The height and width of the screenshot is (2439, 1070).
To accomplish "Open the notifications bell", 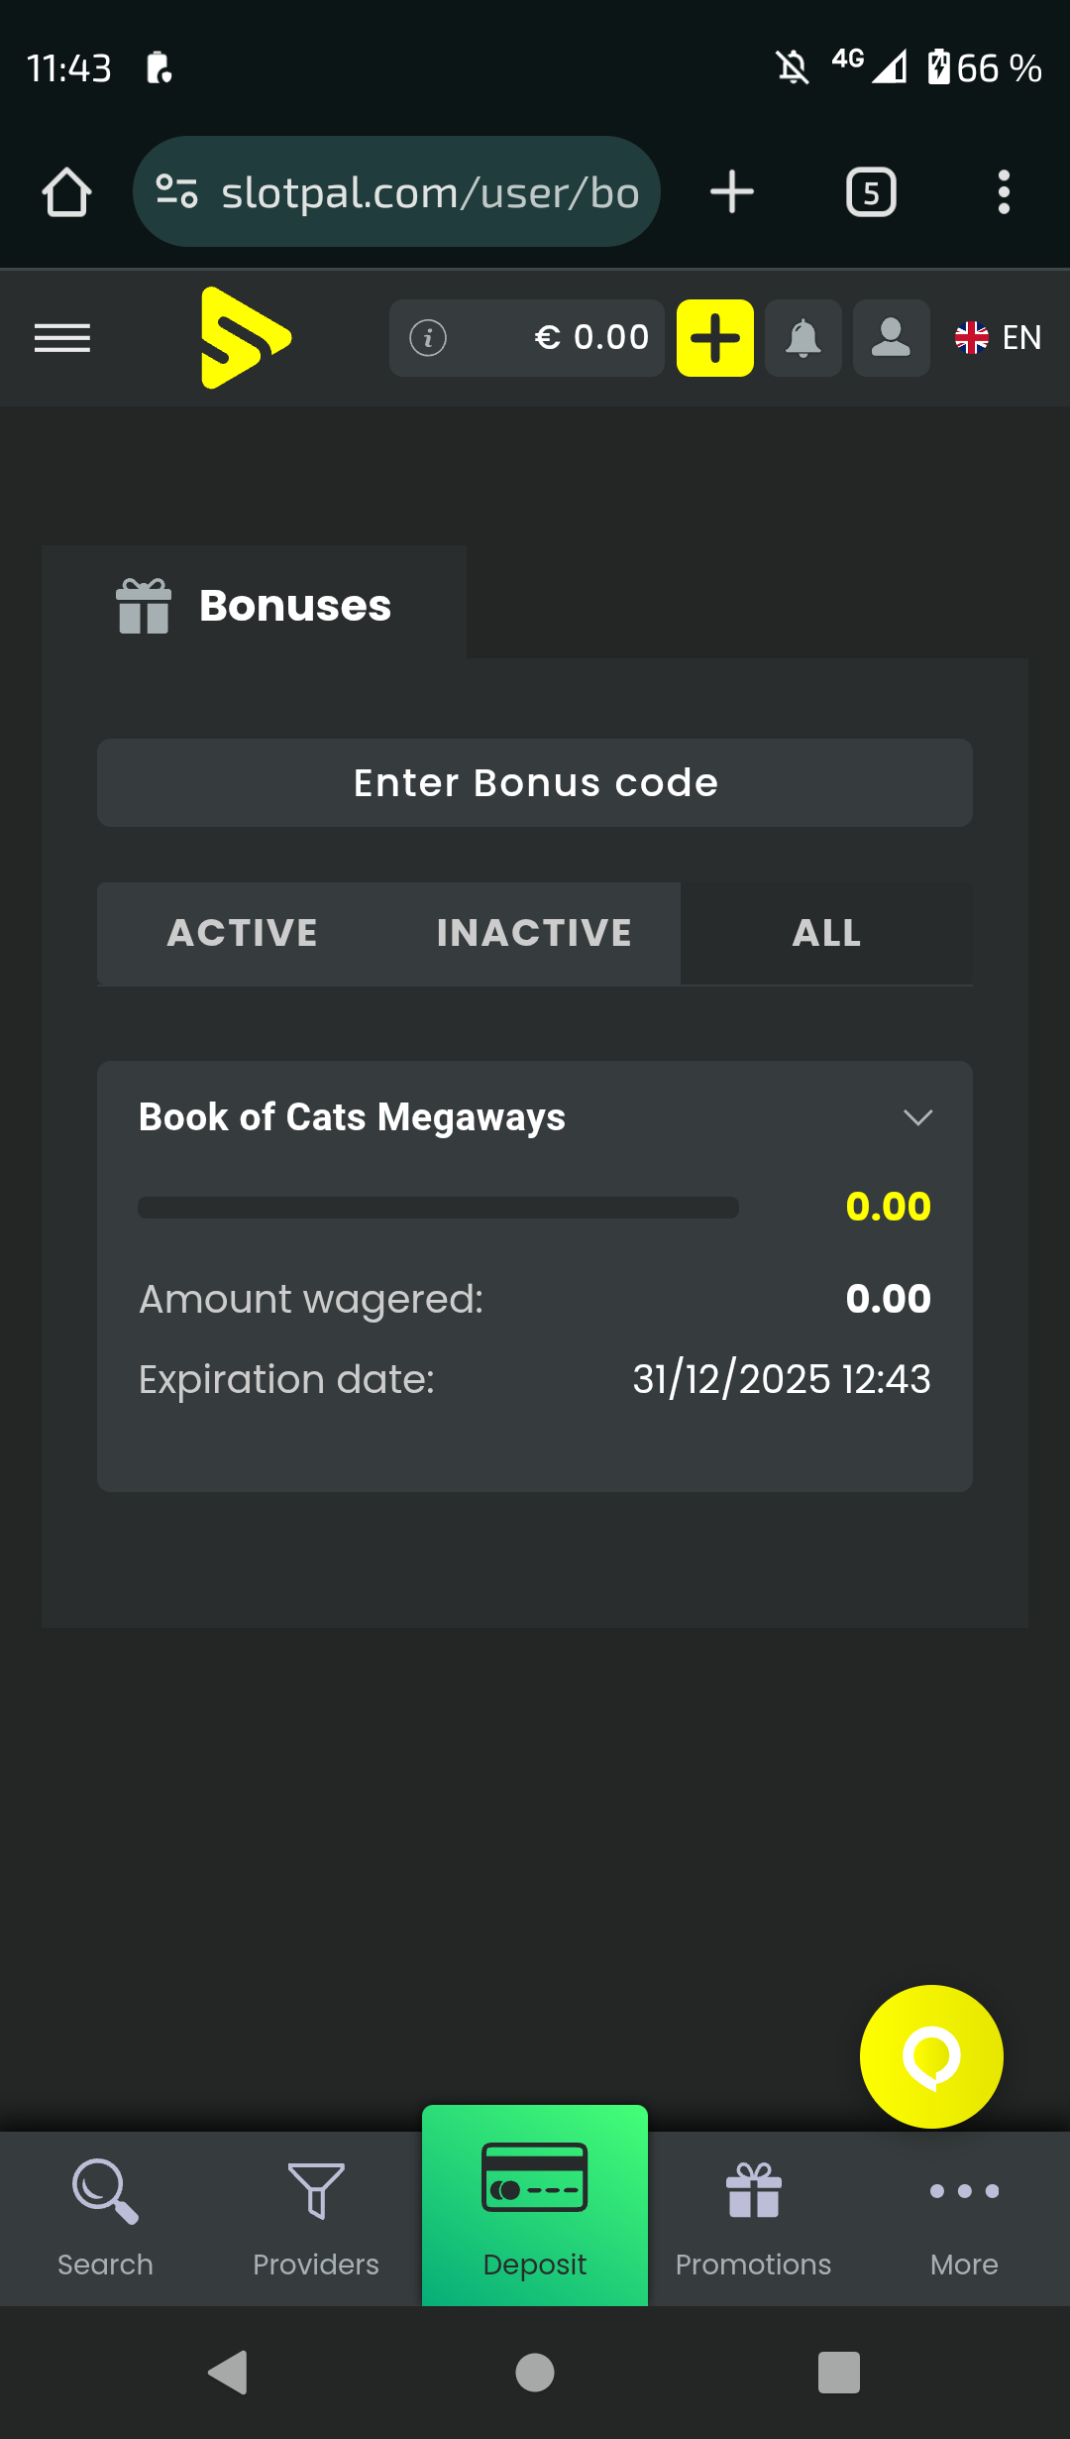I will click(802, 338).
